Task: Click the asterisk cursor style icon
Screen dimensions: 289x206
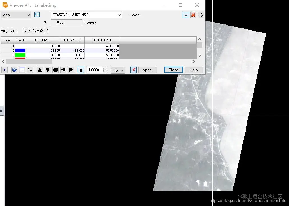Action: point(4,70)
